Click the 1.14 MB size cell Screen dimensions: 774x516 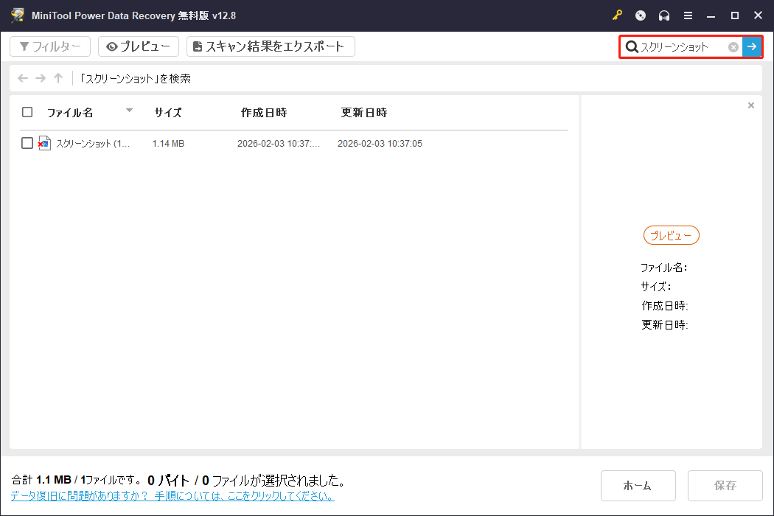pyautogui.click(x=168, y=144)
